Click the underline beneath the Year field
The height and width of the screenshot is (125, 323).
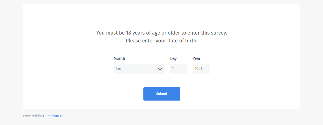(x=201, y=74)
